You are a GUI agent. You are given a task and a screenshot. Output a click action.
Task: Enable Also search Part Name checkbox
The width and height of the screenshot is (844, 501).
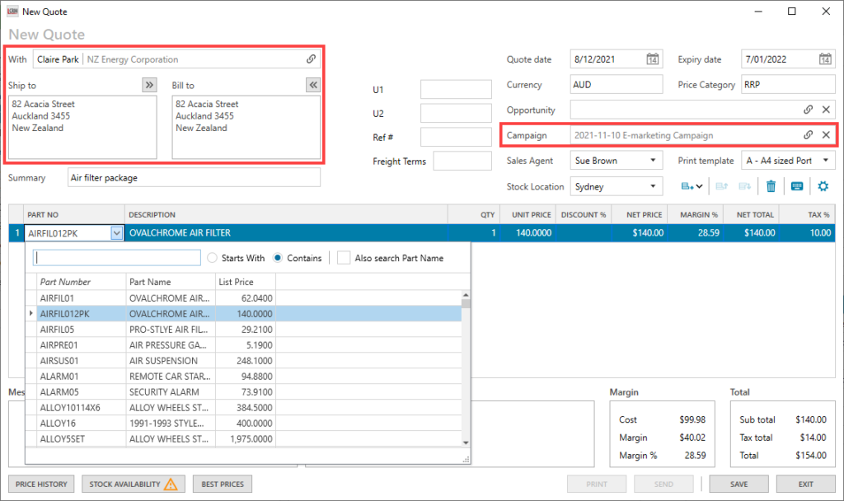[344, 258]
